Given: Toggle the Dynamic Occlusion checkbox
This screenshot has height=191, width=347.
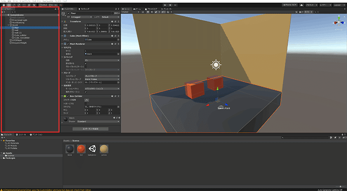Looking at the screenshot, I should click(x=85, y=92).
